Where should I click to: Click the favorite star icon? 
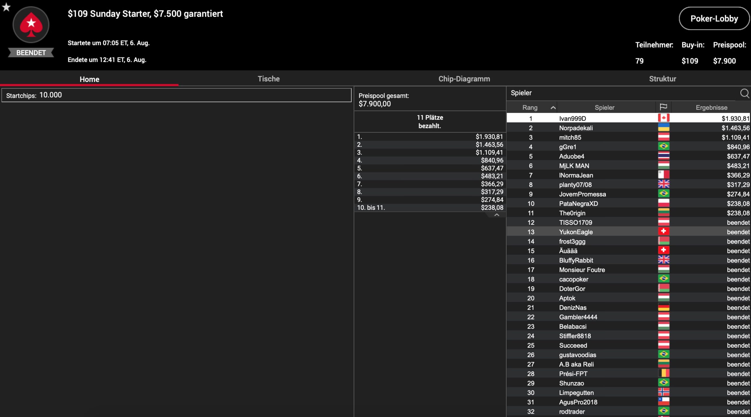click(6, 7)
